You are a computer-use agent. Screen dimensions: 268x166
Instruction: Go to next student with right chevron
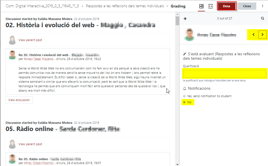[x=262, y=35]
